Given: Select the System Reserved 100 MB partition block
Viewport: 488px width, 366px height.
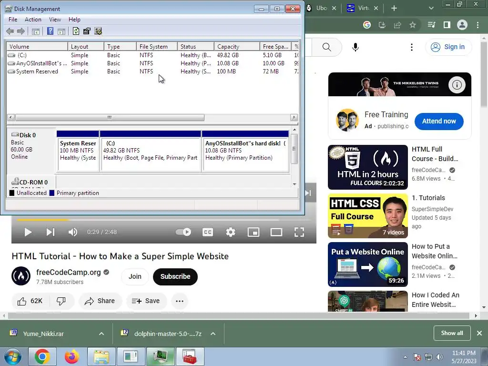Looking at the screenshot, I should [78, 151].
